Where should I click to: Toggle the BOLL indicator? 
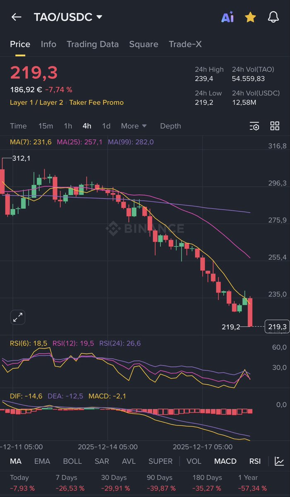72,461
